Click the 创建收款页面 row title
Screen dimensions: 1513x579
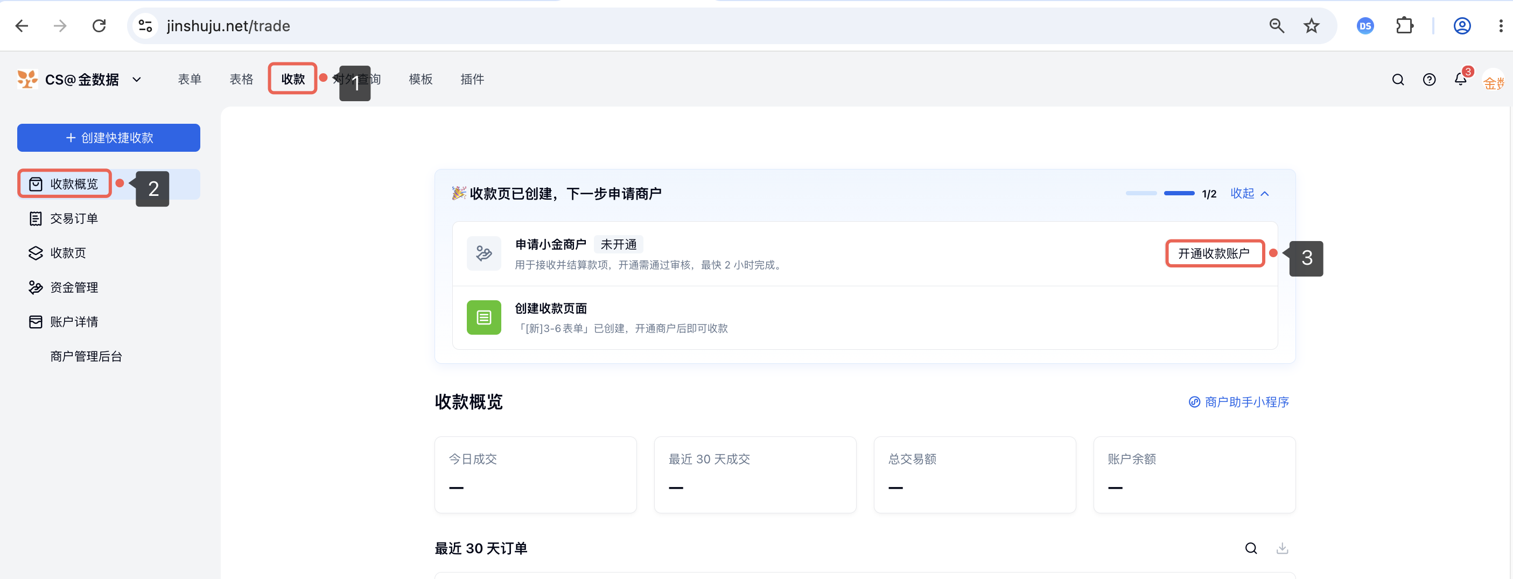[551, 308]
